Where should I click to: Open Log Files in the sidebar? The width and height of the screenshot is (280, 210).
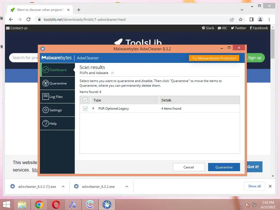click(x=57, y=97)
